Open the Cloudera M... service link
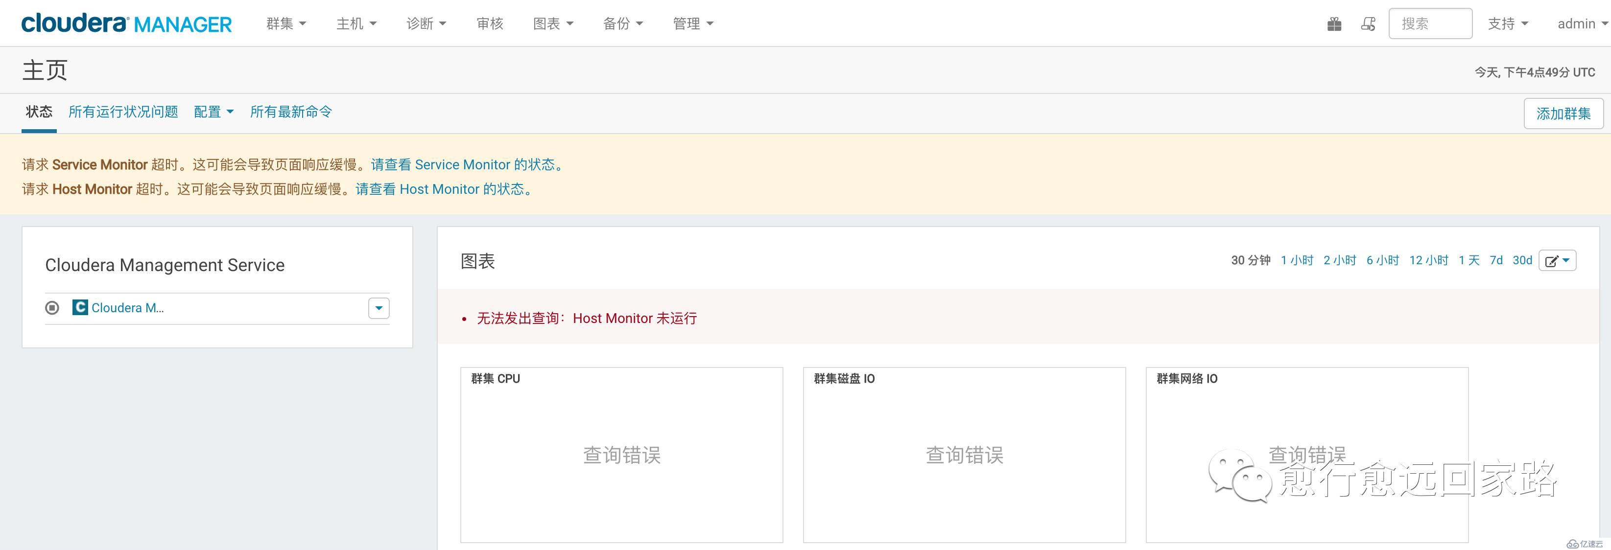The image size is (1611, 550). pyautogui.click(x=128, y=307)
